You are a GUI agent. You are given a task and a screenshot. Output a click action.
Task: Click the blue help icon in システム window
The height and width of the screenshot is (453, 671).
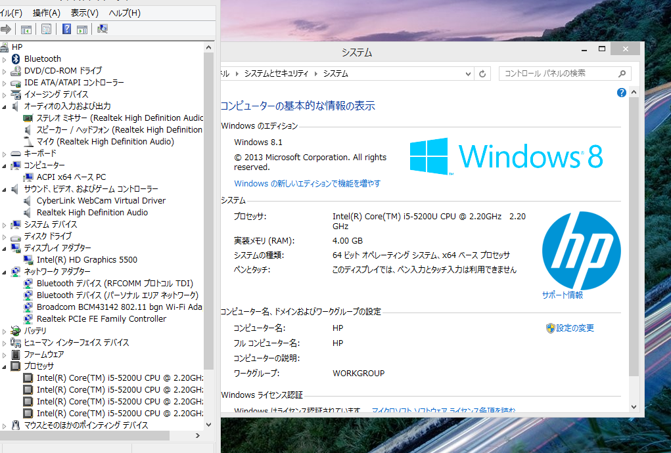tap(621, 93)
